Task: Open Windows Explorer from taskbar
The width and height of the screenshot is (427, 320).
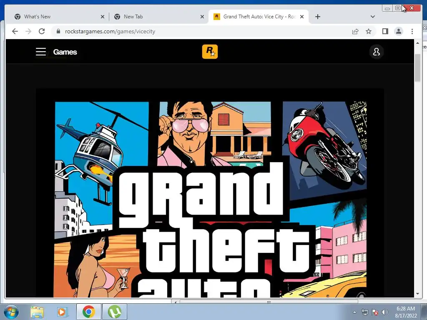Action: [37, 312]
